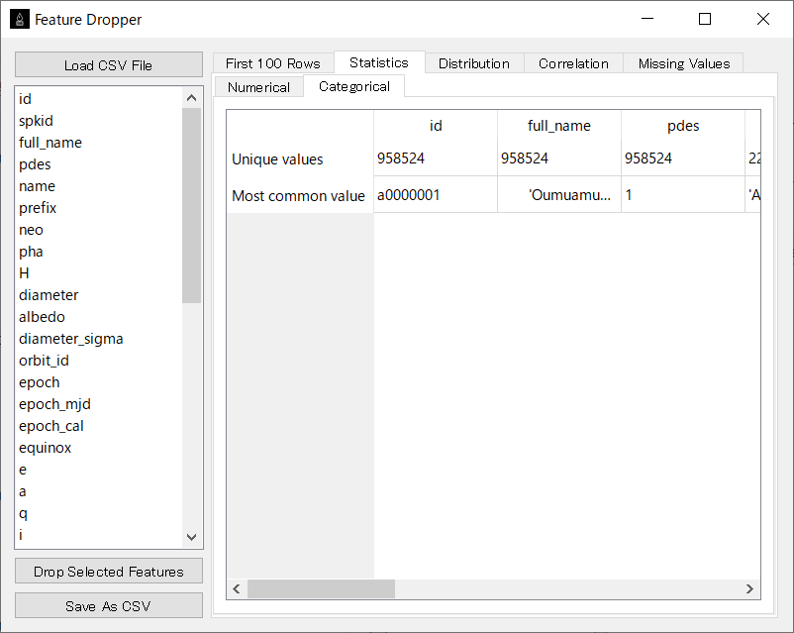Image resolution: width=794 pixels, height=633 pixels.
Task: Close the Feature Dropper window
Action: [x=762, y=19]
